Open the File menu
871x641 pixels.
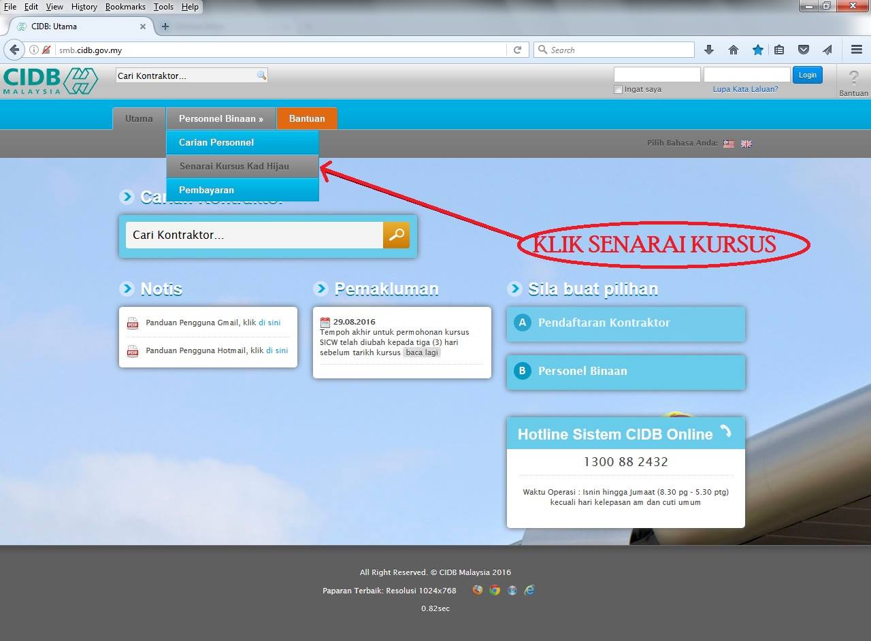tap(10, 7)
